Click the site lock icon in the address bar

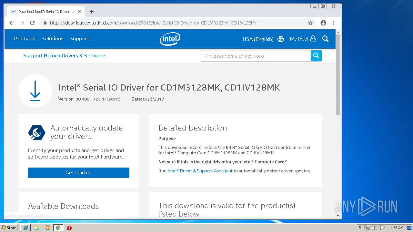tap(45, 23)
